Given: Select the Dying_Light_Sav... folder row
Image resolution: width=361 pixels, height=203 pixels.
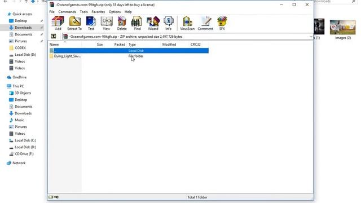Looking at the screenshot, I should (129, 56).
